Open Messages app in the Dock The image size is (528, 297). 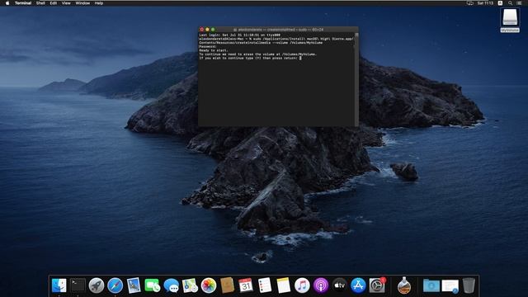tap(171, 285)
